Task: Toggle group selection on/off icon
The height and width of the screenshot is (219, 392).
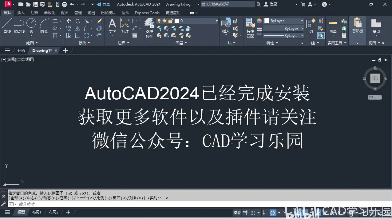Action: 321,36
